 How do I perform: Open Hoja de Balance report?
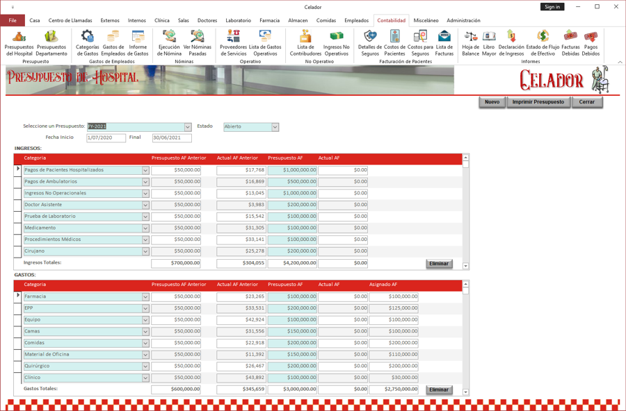[469, 43]
